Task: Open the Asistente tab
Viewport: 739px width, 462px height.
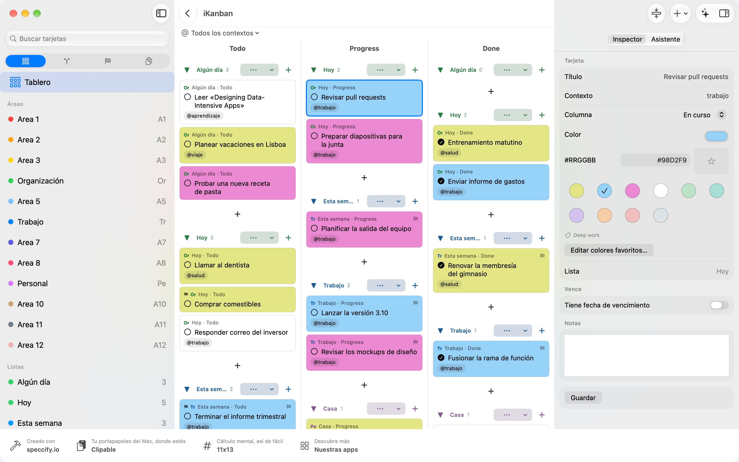Action: click(665, 39)
